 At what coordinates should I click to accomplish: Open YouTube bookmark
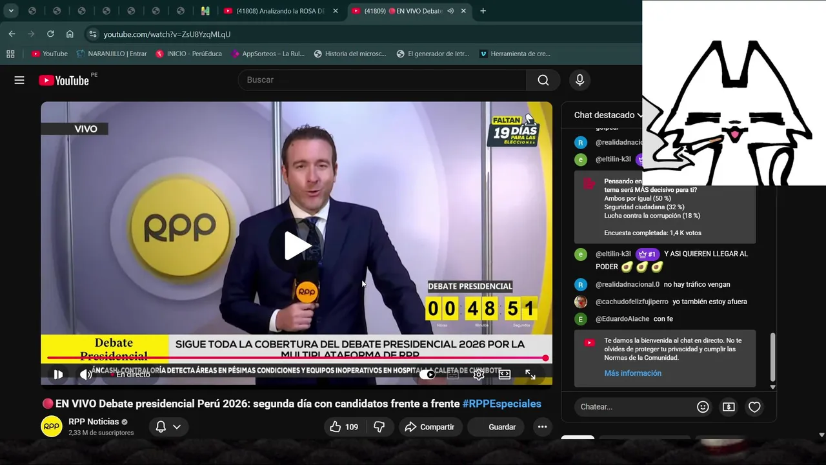pyautogui.click(x=50, y=54)
